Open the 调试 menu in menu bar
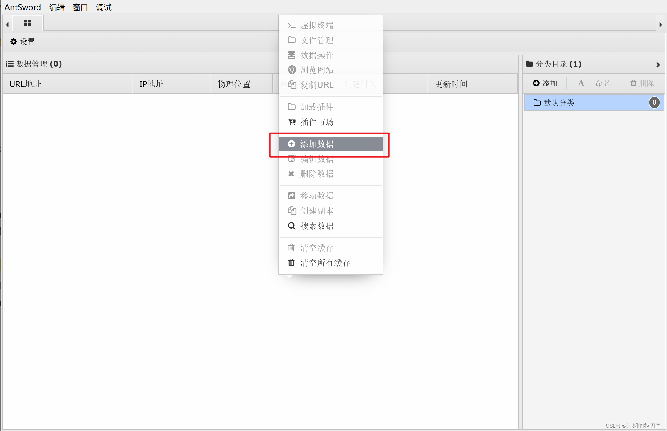667x431 pixels. click(103, 7)
